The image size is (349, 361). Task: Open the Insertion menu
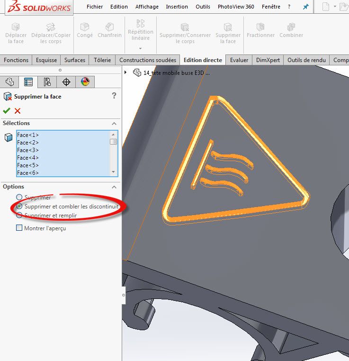pyautogui.click(x=177, y=7)
